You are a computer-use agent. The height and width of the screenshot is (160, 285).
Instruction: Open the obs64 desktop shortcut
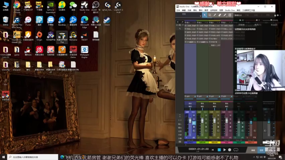96,7
